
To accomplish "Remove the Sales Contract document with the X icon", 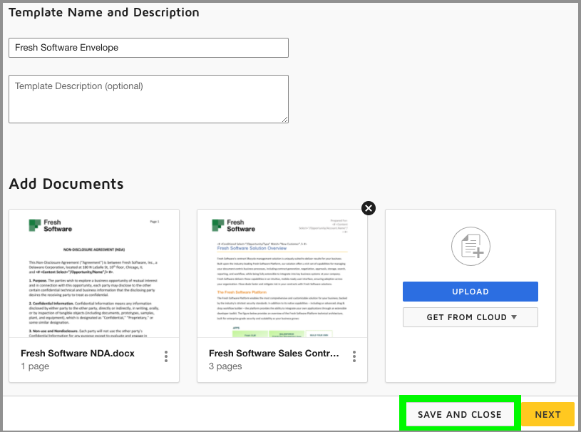I will click(368, 208).
